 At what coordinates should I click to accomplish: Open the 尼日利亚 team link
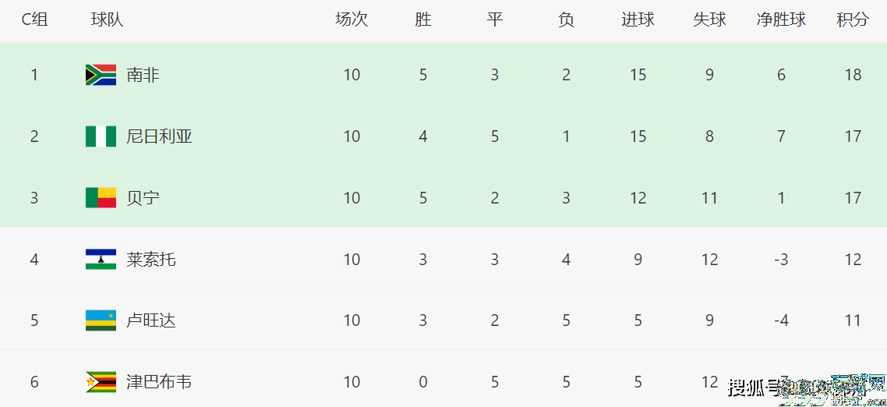[x=159, y=136]
